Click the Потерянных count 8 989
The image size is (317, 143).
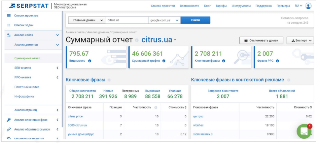point(130,97)
